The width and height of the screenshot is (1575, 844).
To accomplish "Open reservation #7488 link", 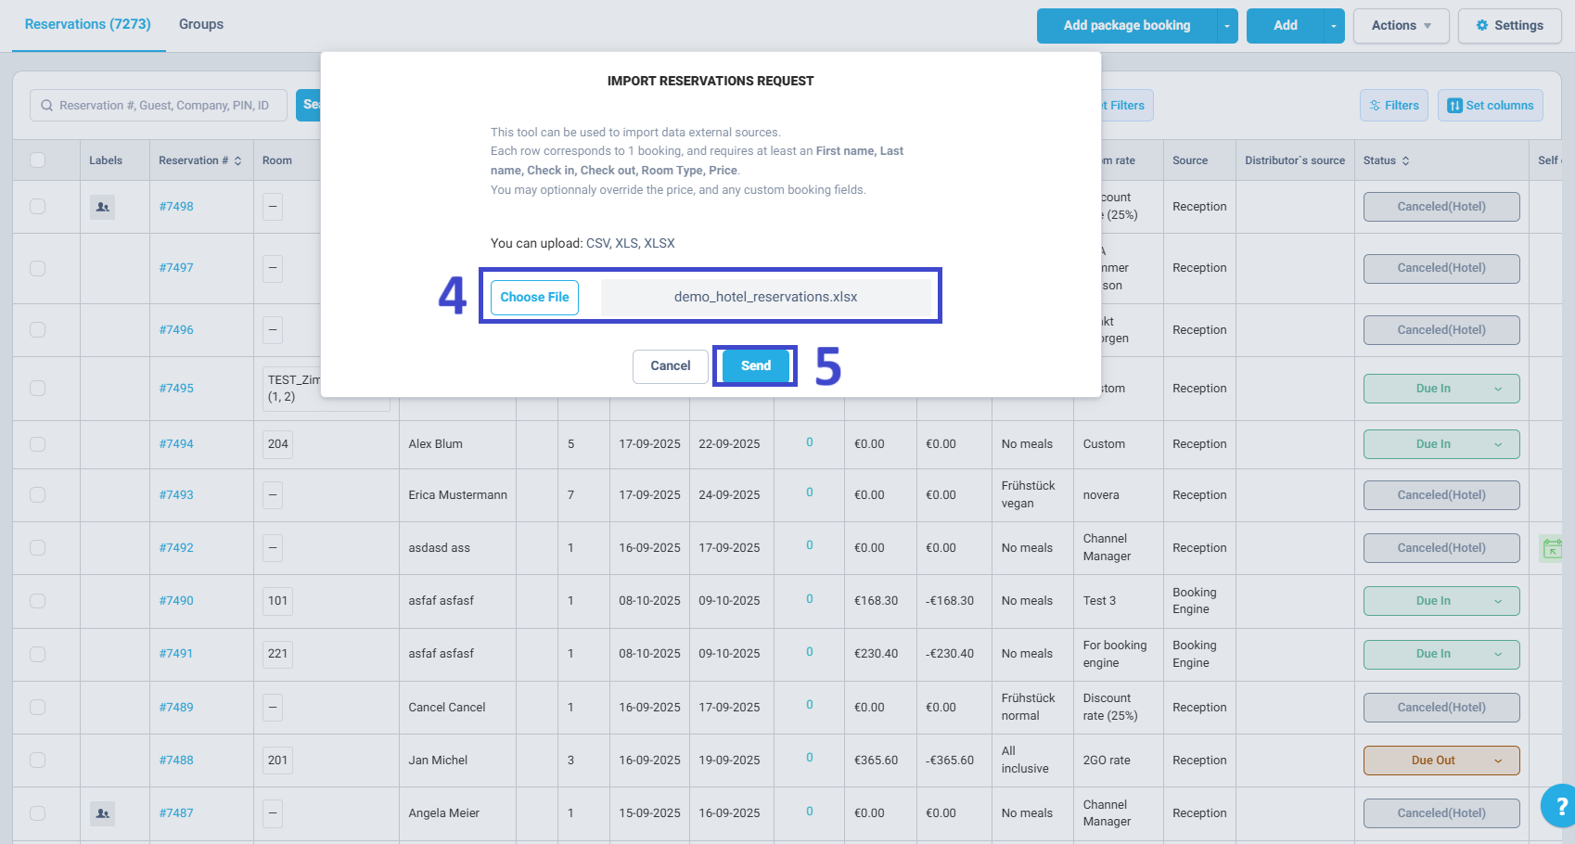I will pos(176,761).
